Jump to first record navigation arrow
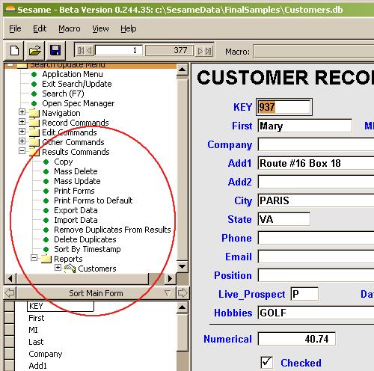The image size is (374, 371). [81, 51]
